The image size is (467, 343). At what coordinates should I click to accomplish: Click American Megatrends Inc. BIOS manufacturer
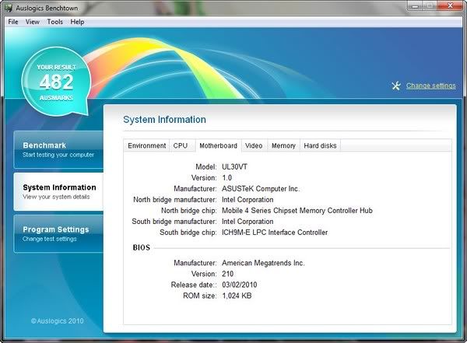tap(263, 263)
